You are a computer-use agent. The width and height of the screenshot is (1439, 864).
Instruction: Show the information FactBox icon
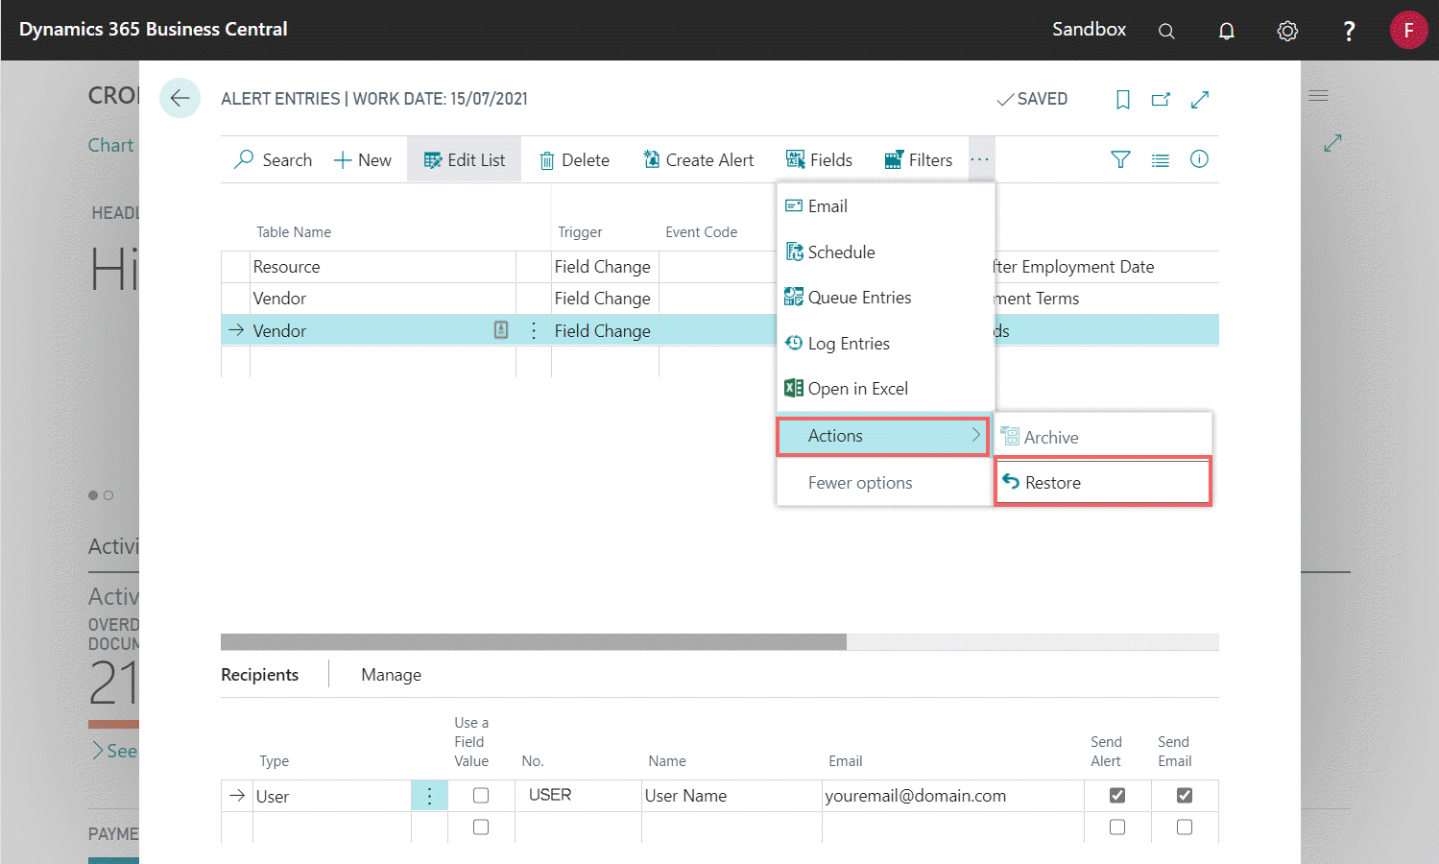click(1199, 159)
